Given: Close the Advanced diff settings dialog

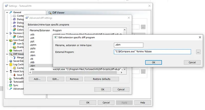Looking at the screenshot, I should point(129,18).
